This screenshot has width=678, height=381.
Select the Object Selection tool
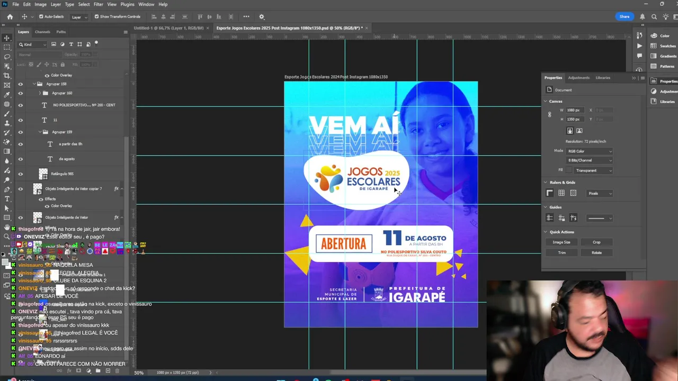pyautogui.click(x=7, y=66)
